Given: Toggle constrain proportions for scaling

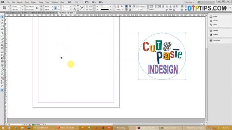Looking at the screenshot, I should (x=55, y=8).
